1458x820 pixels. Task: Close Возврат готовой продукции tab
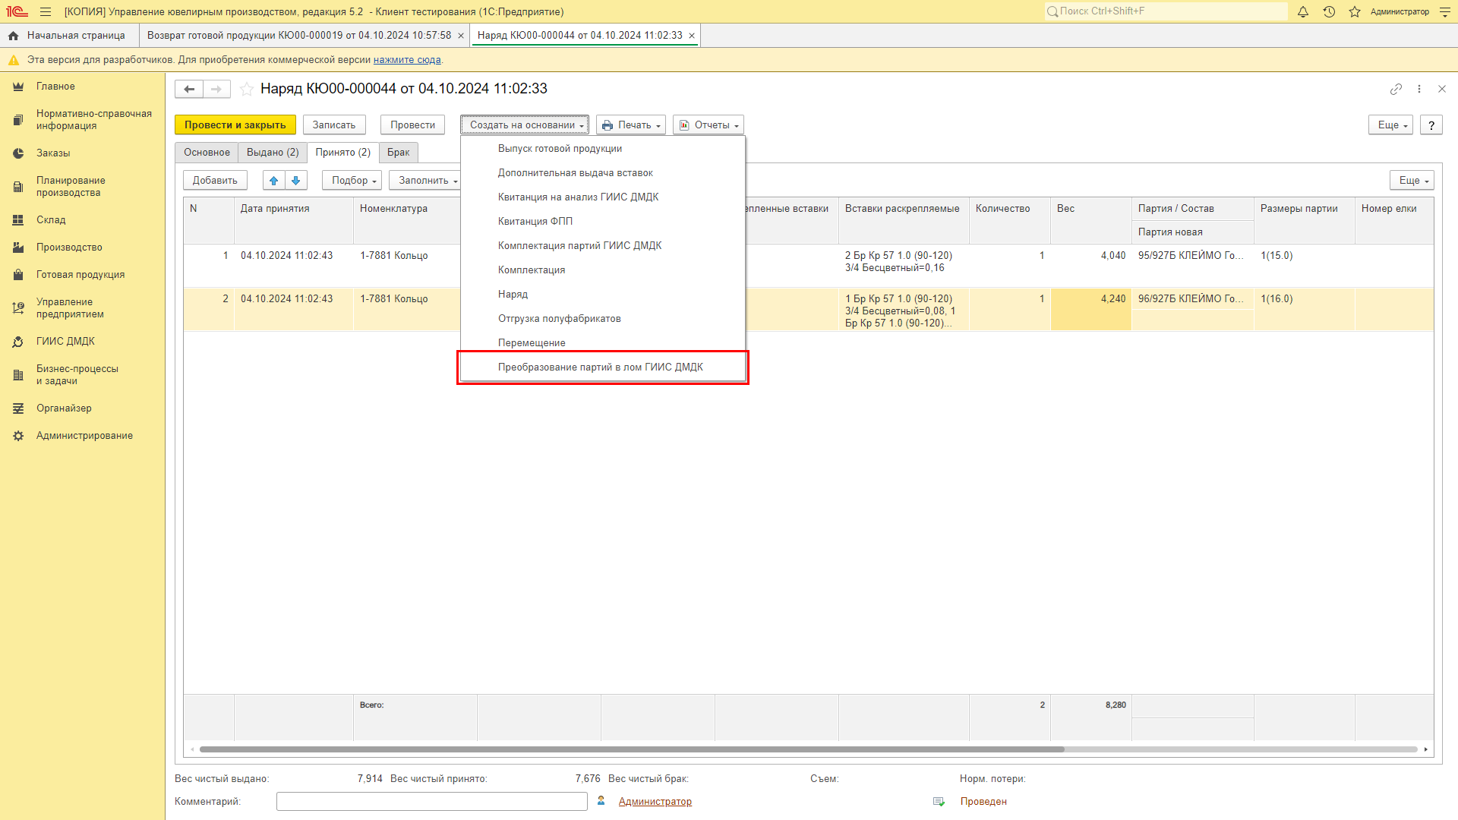tap(461, 36)
